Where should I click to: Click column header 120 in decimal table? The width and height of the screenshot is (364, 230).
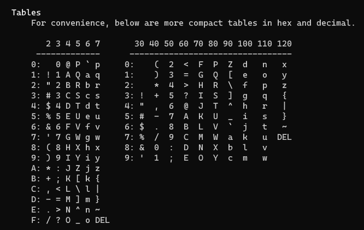(x=284, y=44)
